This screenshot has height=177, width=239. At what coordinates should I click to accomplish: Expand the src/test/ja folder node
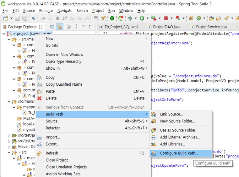(9, 135)
